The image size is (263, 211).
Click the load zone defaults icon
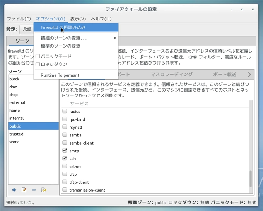click(x=44, y=190)
